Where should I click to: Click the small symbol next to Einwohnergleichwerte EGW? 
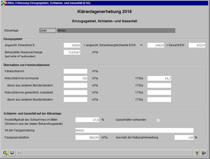(x=142, y=45)
